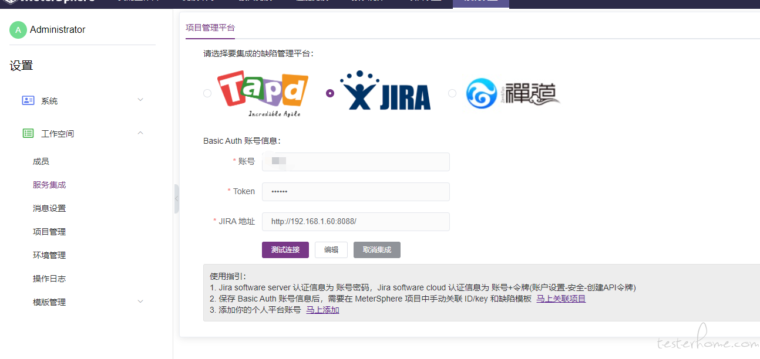The image size is (760, 359).
Task: Click the Administrator username text
Action: click(x=58, y=30)
